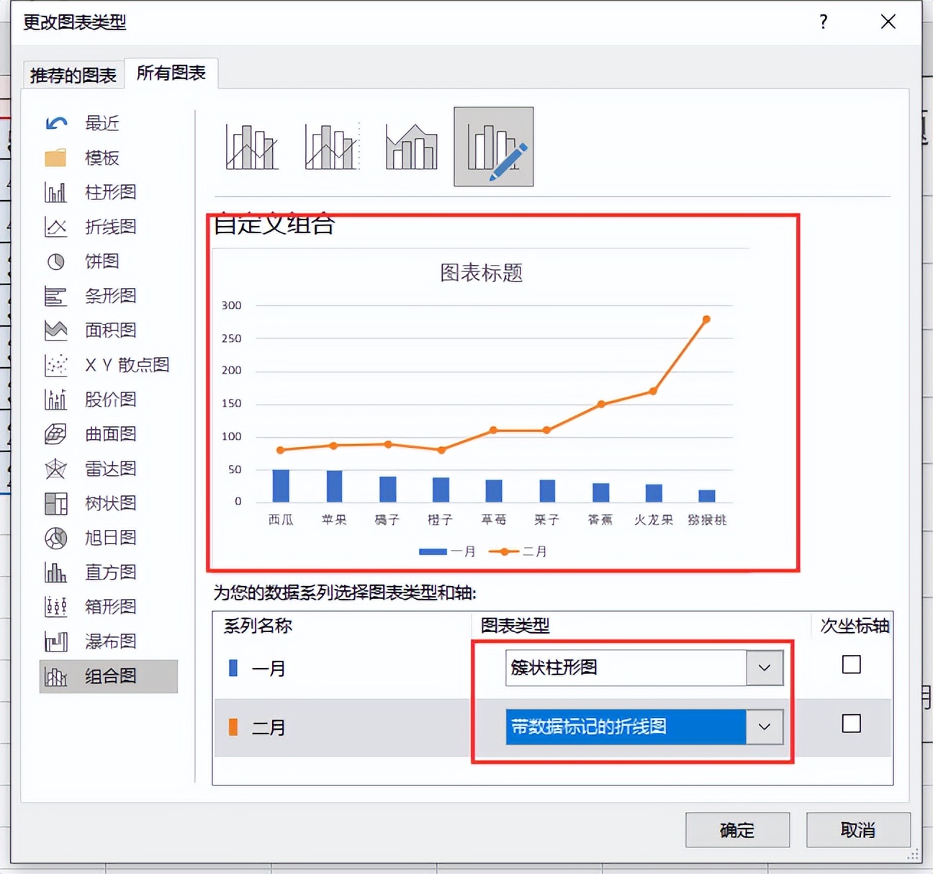
Task: Select the 直方图 histogram category
Action: pos(110,572)
